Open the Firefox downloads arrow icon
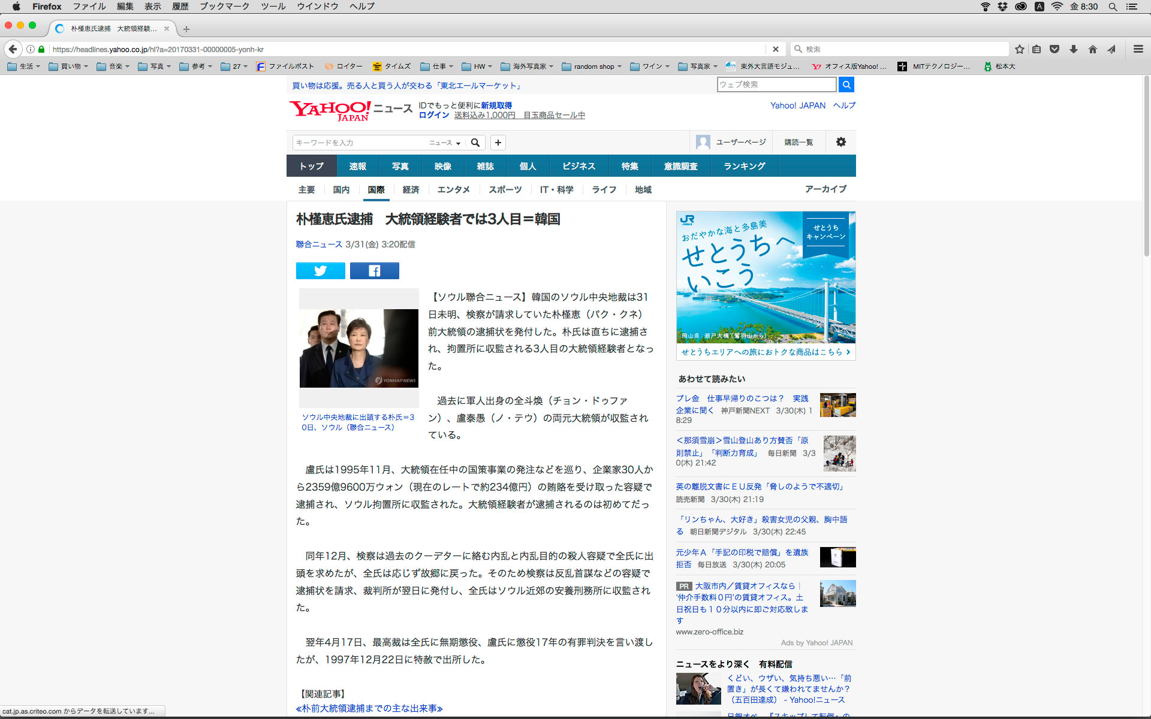This screenshot has width=1151, height=719. click(x=1074, y=49)
